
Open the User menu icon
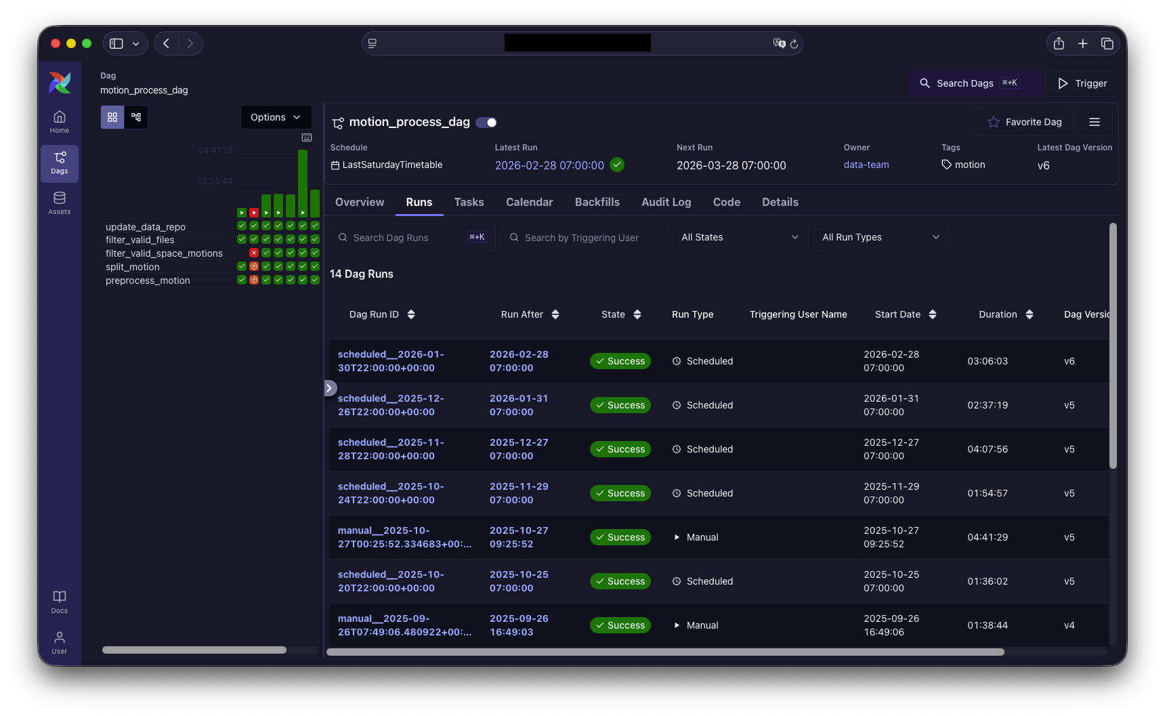tap(60, 642)
